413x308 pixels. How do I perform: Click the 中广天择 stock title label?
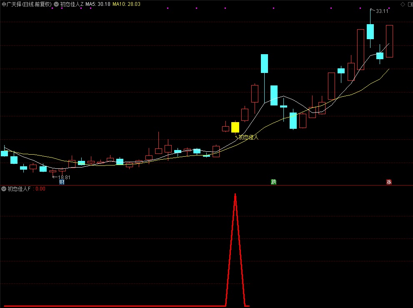27,4
